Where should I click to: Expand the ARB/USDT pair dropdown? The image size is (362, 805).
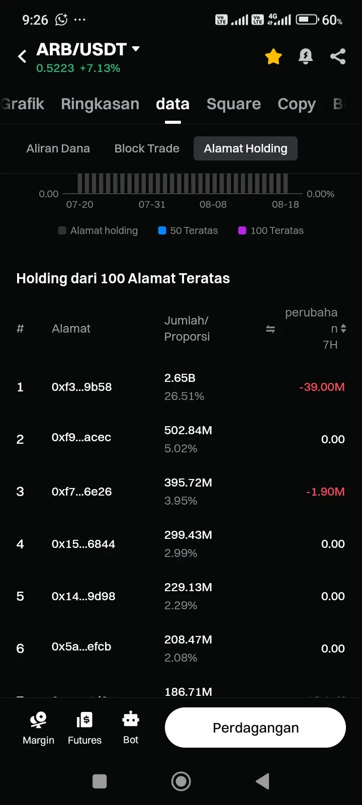click(136, 49)
